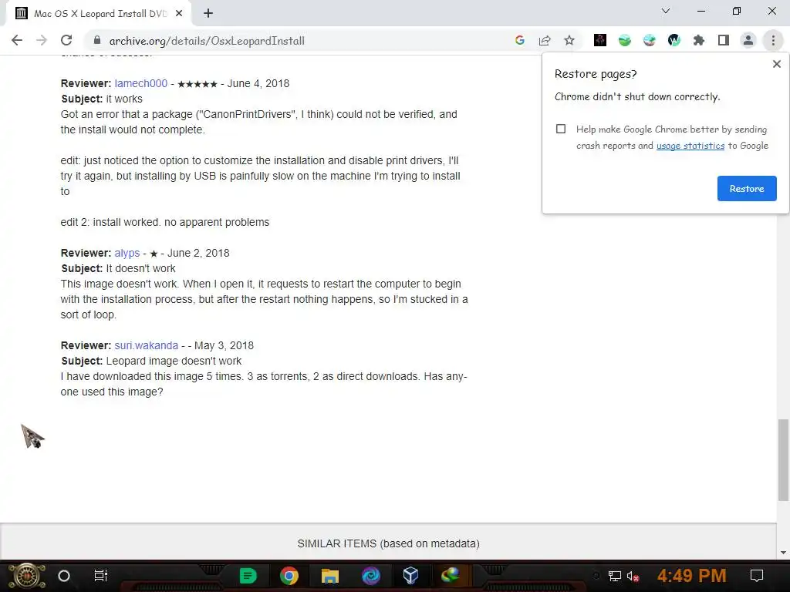Image resolution: width=790 pixels, height=592 pixels.
Task: Click the 'It doesn't work' subject text
Action: click(140, 269)
